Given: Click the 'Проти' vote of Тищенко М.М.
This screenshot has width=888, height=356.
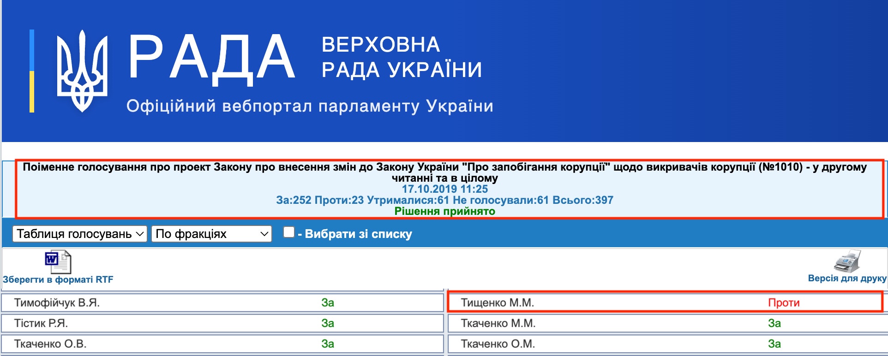Looking at the screenshot, I should [x=784, y=303].
